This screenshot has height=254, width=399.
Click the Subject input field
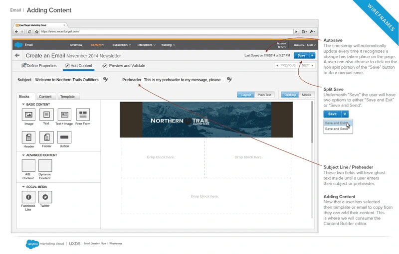click(x=67, y=80)
